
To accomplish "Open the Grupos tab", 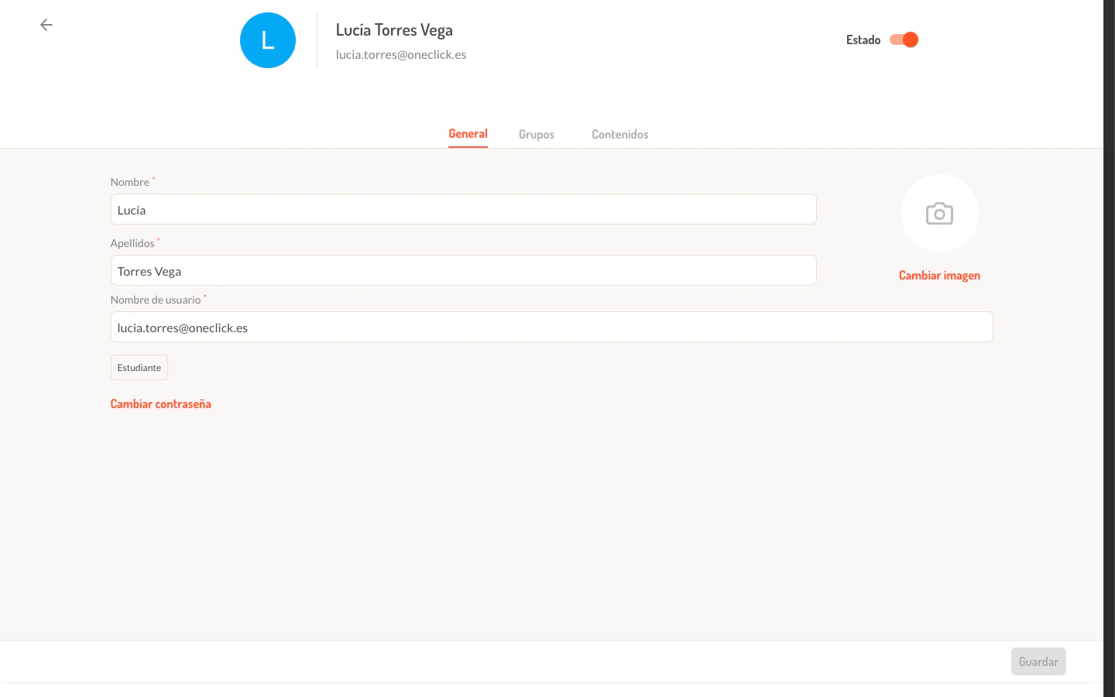I will pos(537,135).
